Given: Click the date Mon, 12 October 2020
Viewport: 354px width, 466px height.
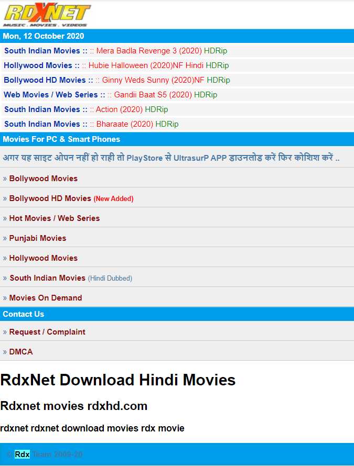Looking at the screenshot, I should click(x=44, y=36).
